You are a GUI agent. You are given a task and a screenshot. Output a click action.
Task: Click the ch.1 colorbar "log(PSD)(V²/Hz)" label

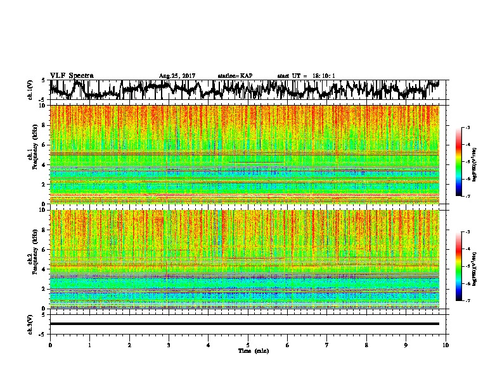[x=475, y=165]
